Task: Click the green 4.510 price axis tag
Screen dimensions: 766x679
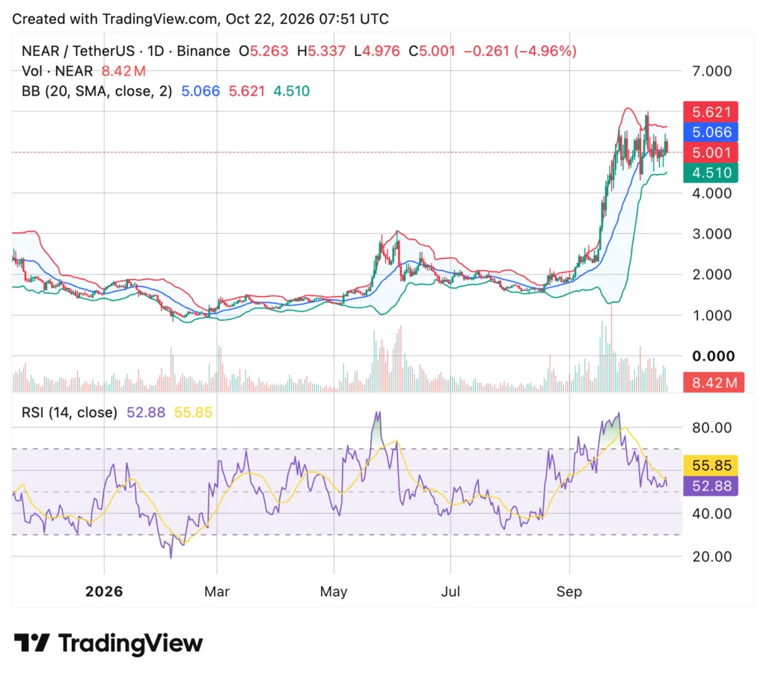Action: 711,173
